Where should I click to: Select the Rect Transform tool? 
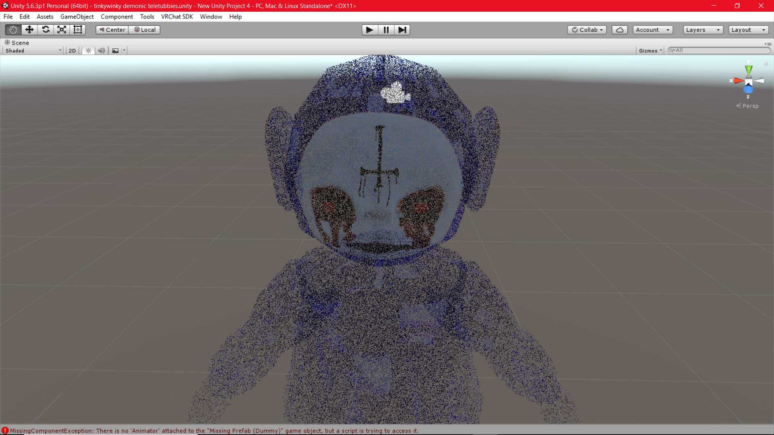pyautogui.click(x=78, y=30)
